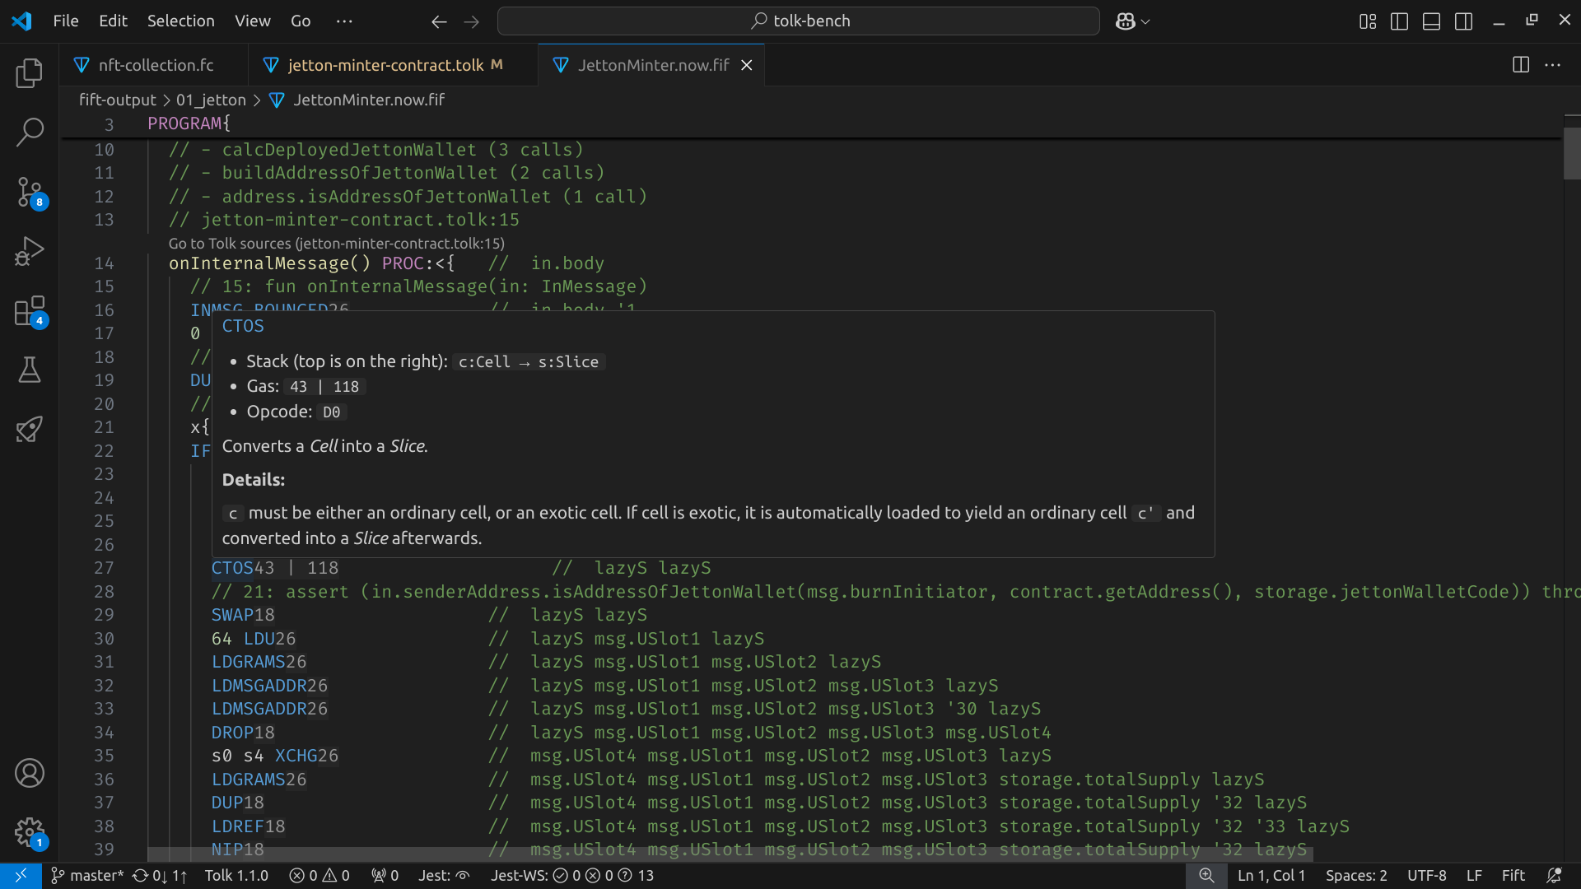Click the zoom magnifier status icon
Screen dimensions: 1581x889
pos(1206,876)
